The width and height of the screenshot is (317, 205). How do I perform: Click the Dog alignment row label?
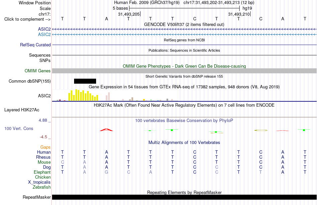click(47, 167)
